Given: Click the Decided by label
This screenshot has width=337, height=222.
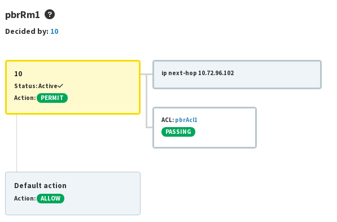Looking at the screenshot, I should click(27, 32).
